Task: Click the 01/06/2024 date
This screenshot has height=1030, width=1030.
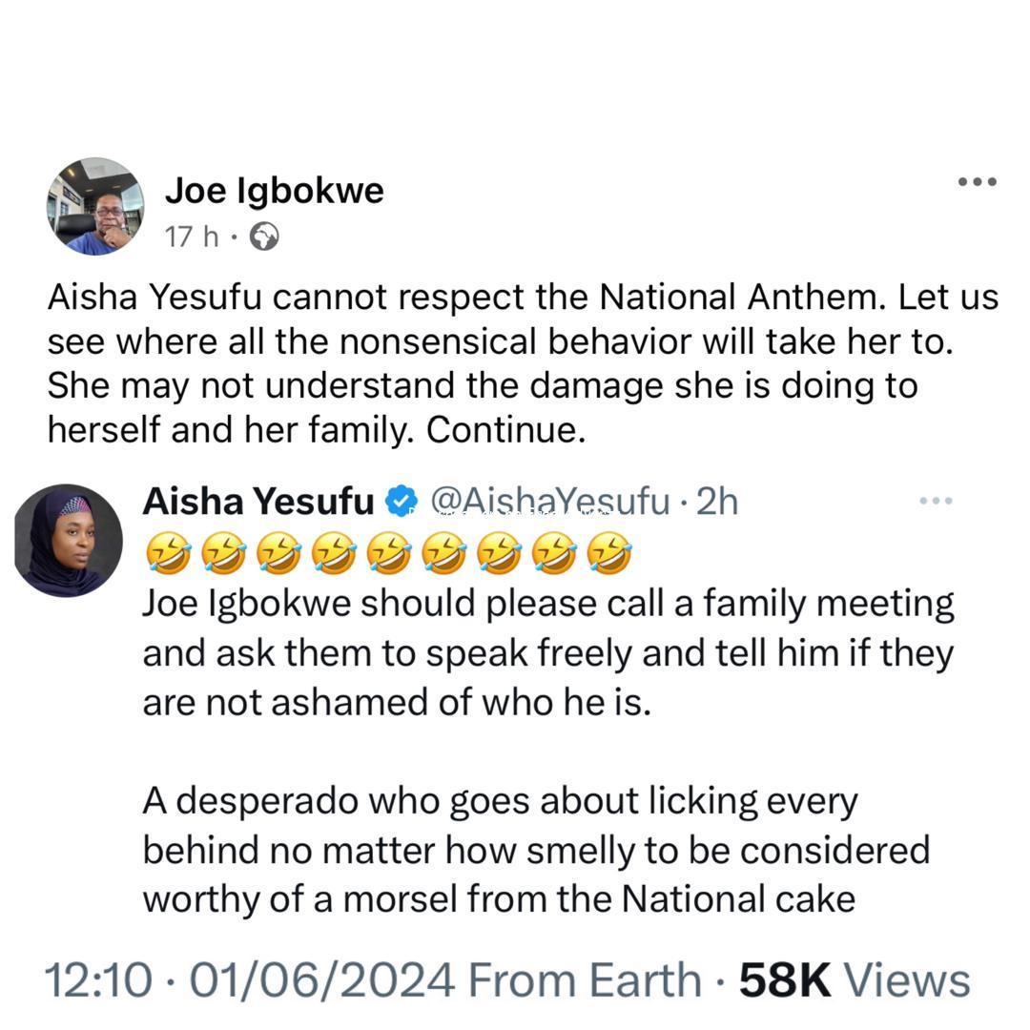Action: (x=320, y=980)
